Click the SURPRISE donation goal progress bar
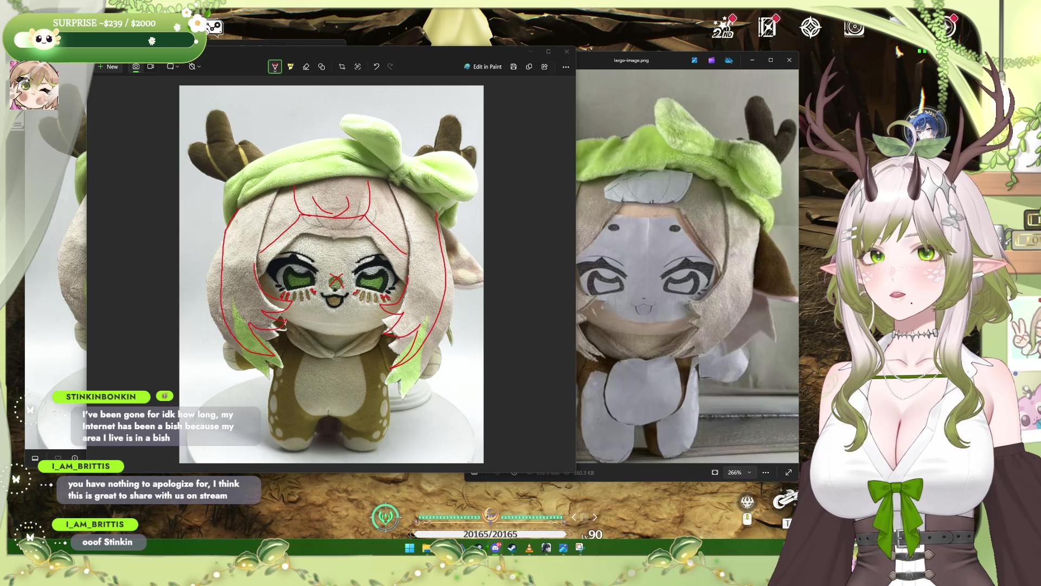Image resolution: width=1041 pixels, height=586 pixels. pyautogui.click(x=105, y=40)
